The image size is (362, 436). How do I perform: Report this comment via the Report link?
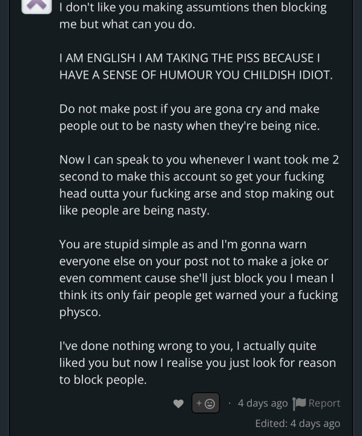pos(324,403)
